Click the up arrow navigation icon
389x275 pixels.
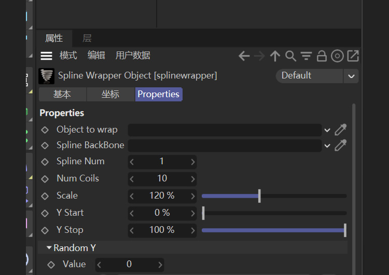pyautogui.click(x=275, y=56)
